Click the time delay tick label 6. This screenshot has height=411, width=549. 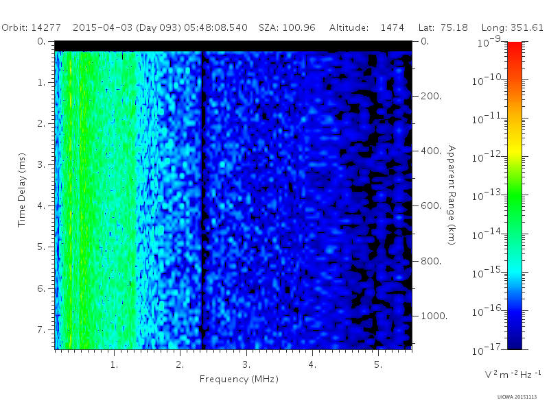click(x=42, y=288)
